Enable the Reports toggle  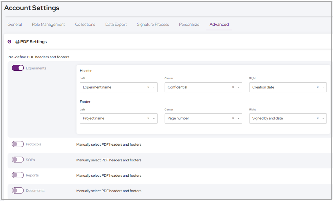click(17, 175)
